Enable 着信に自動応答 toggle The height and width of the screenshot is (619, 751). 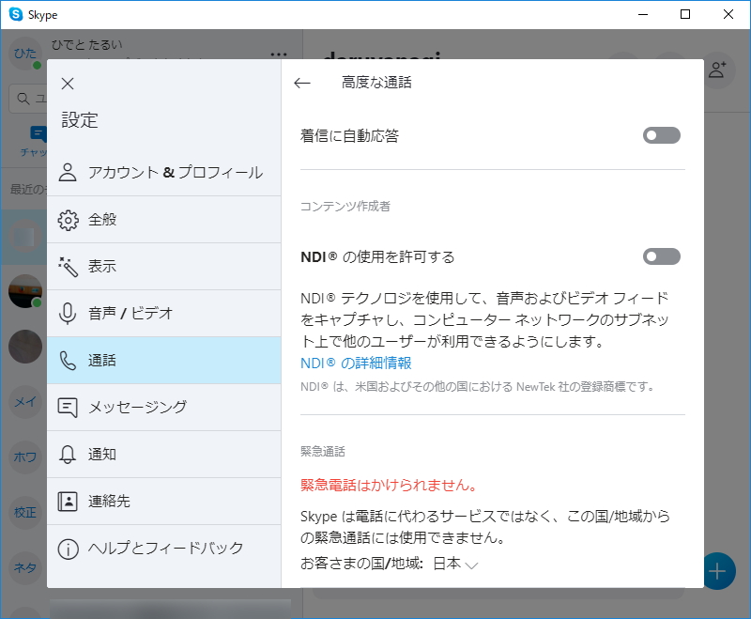pos(661,135)
